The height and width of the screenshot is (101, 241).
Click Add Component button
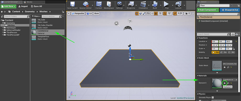pyautogui.click(x=208, y=10)
